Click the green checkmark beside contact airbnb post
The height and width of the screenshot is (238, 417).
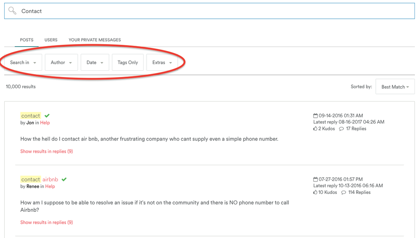(64, 179)
